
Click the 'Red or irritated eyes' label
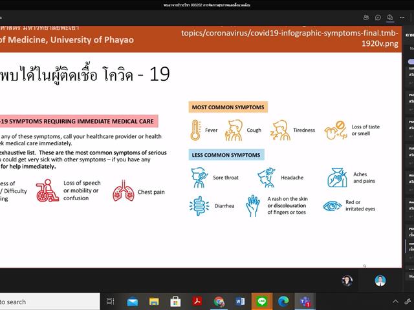point(360,205)
